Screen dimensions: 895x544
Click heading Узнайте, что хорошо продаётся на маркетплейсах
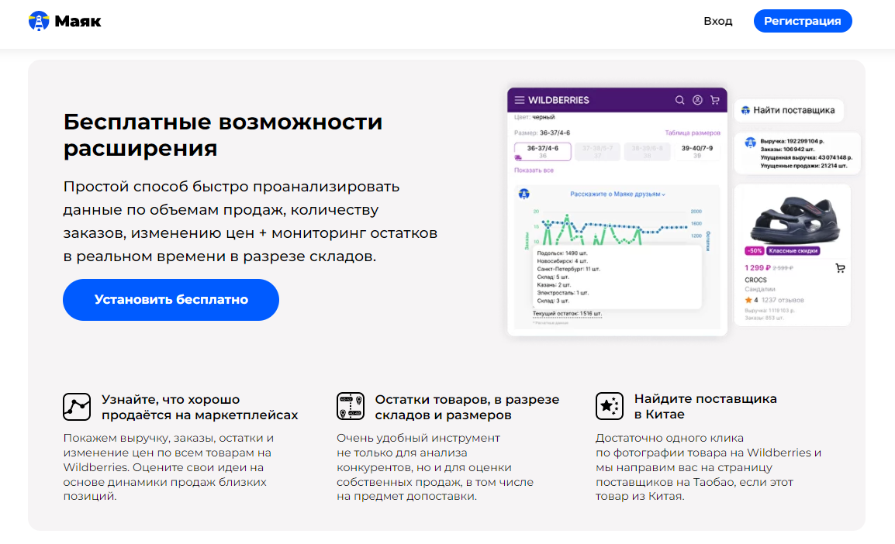[x=200, y=407]
